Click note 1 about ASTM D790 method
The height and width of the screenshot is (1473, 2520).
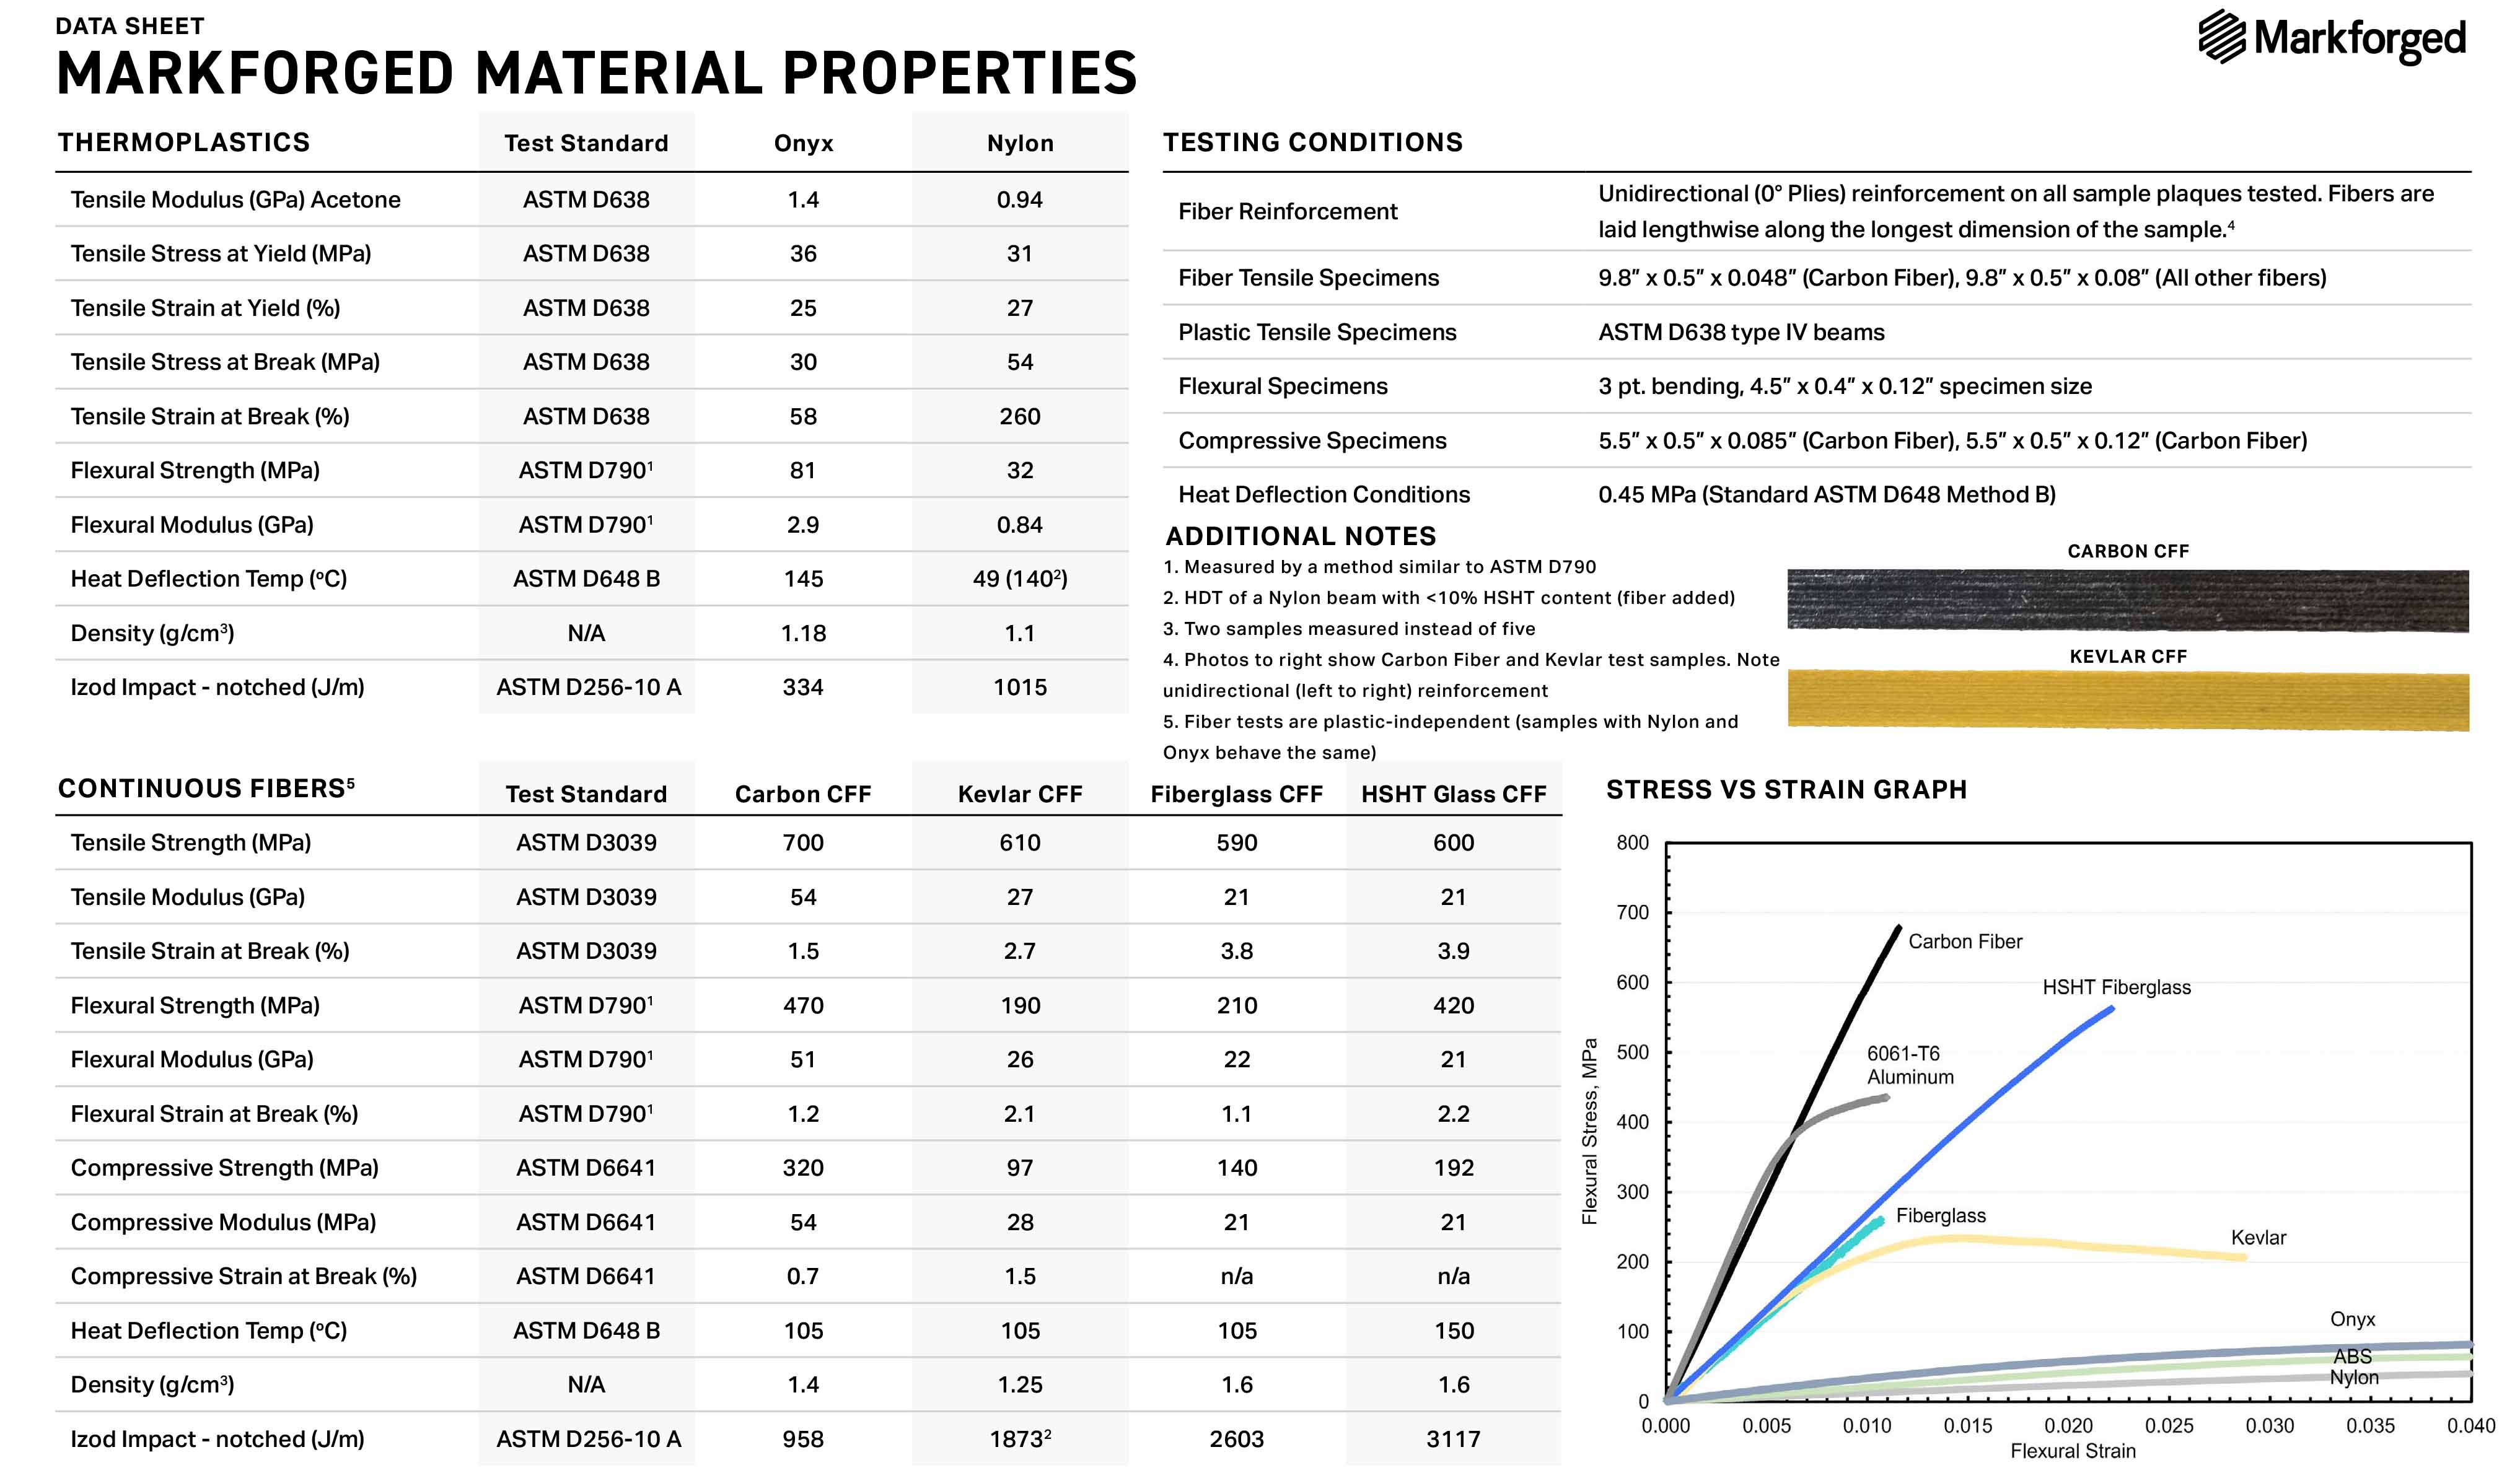tap(1379, 567)
